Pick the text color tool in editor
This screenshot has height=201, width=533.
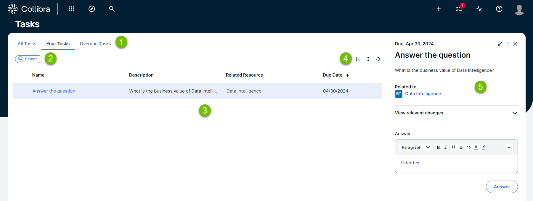point(476,147)
